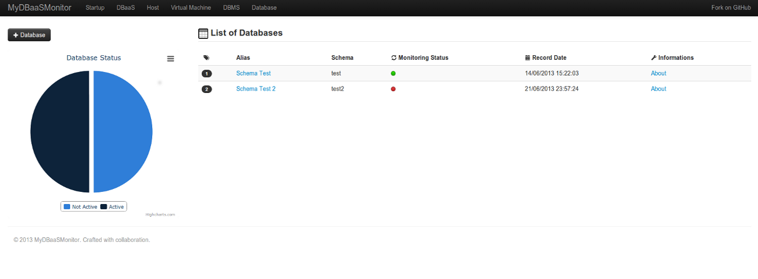Screen dimensions: 758x279
Task: Click the tags icon in the table header
Action: 206,58
